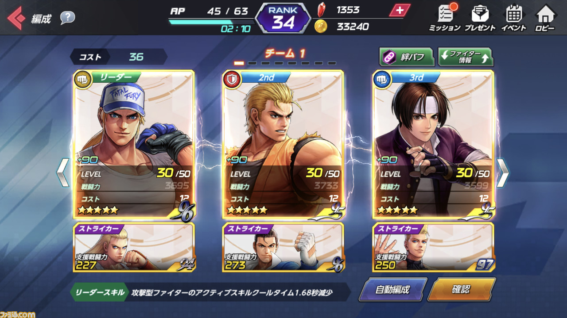Select the 3rd fighter card
The width and height of the screenshot is (567, 318).
[433, 145]
